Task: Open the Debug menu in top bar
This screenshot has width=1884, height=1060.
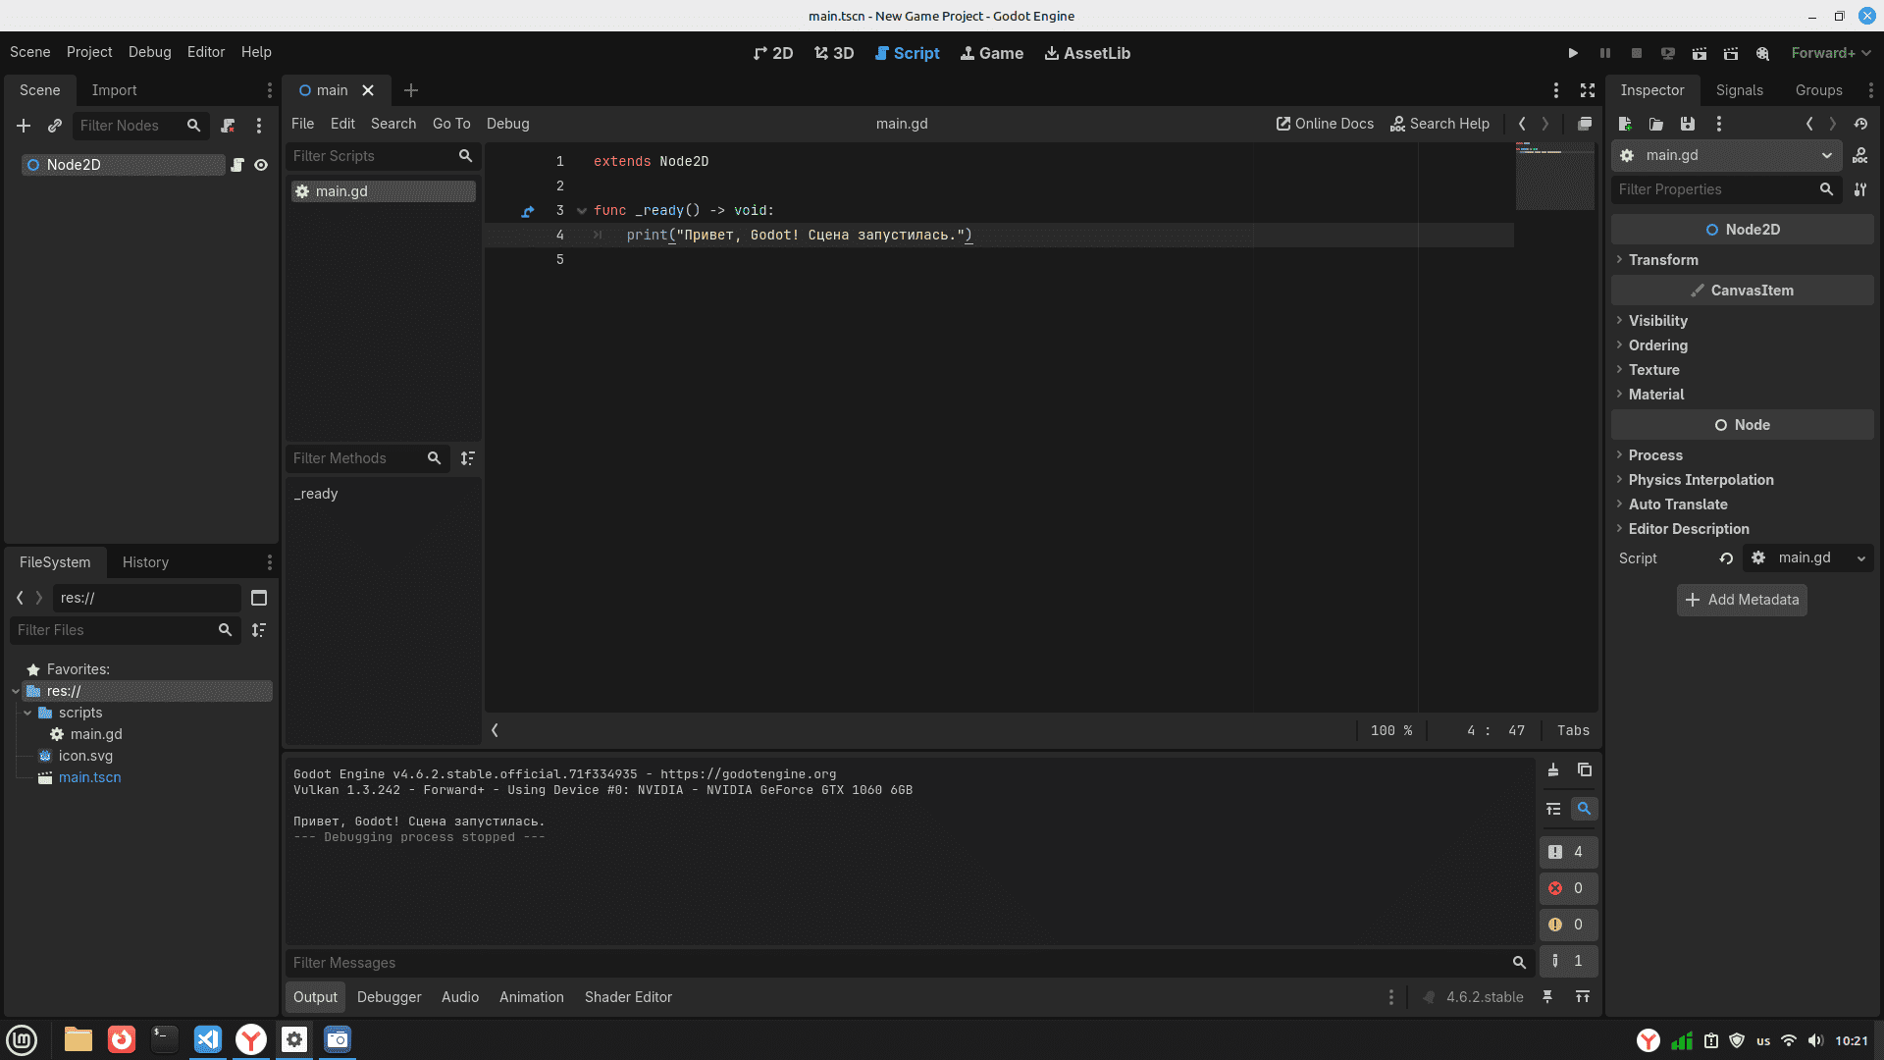Action: point(149,52)
